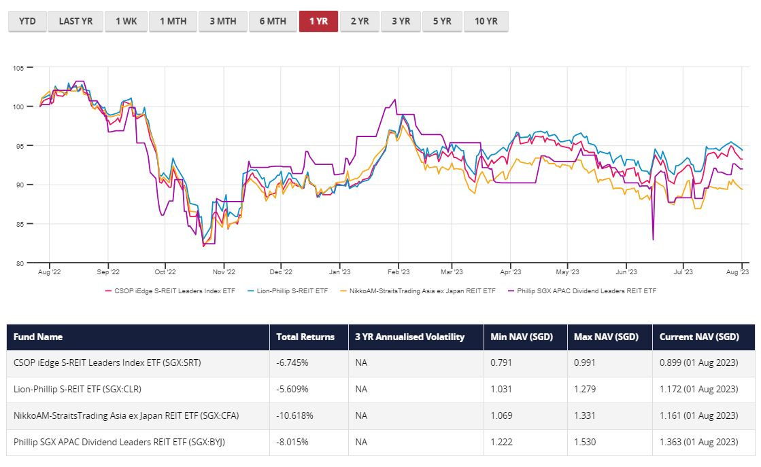Toggle Lion-Phillip S-REIT ETF legend entry
Image resolution: width=761 pixels, height=467 pixels.
click(288, 291)
